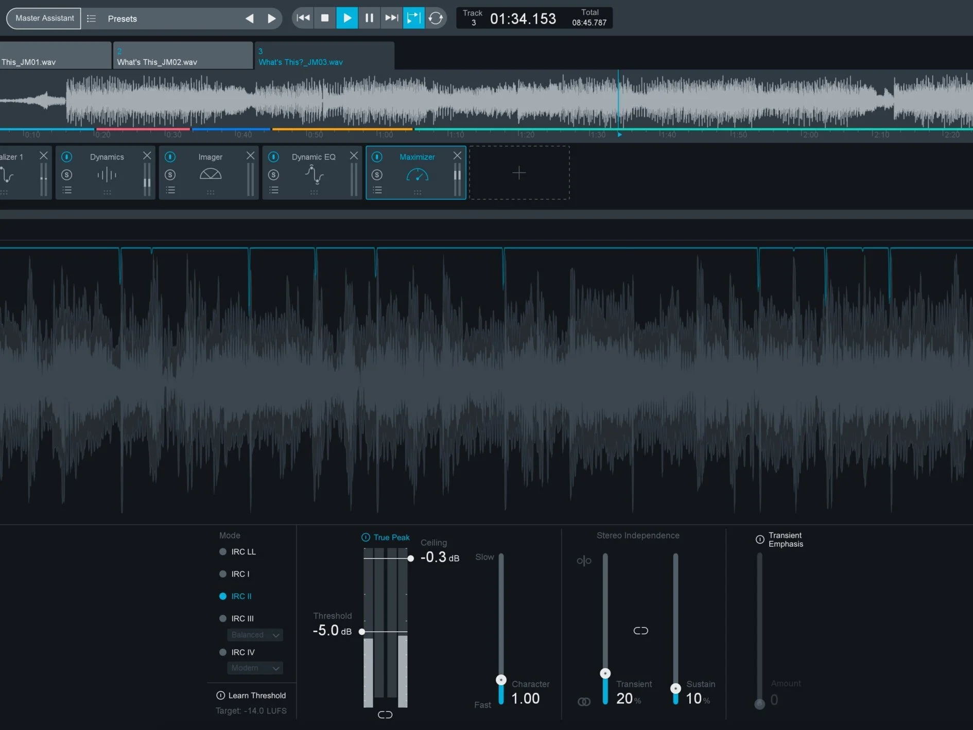The height and width of the screenshot is (730, 973).
Task: Click the loop playback icon
Action: pyautogui.click(x=436, y=18)
